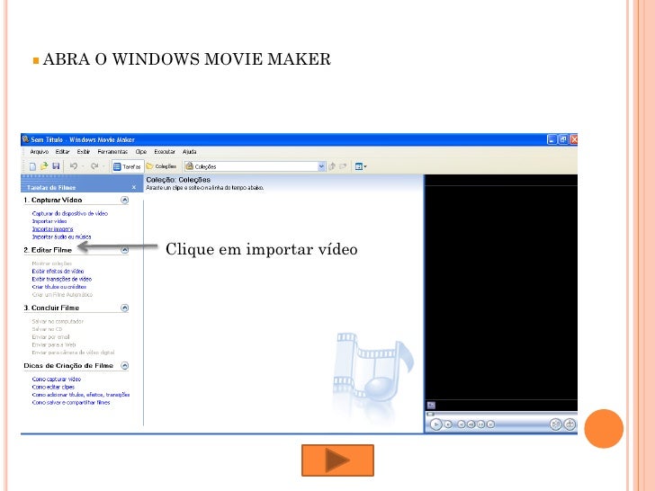Toggle the Tarefas pane button
The height and width of the screenshot is (491, 655).
[128, 166]
